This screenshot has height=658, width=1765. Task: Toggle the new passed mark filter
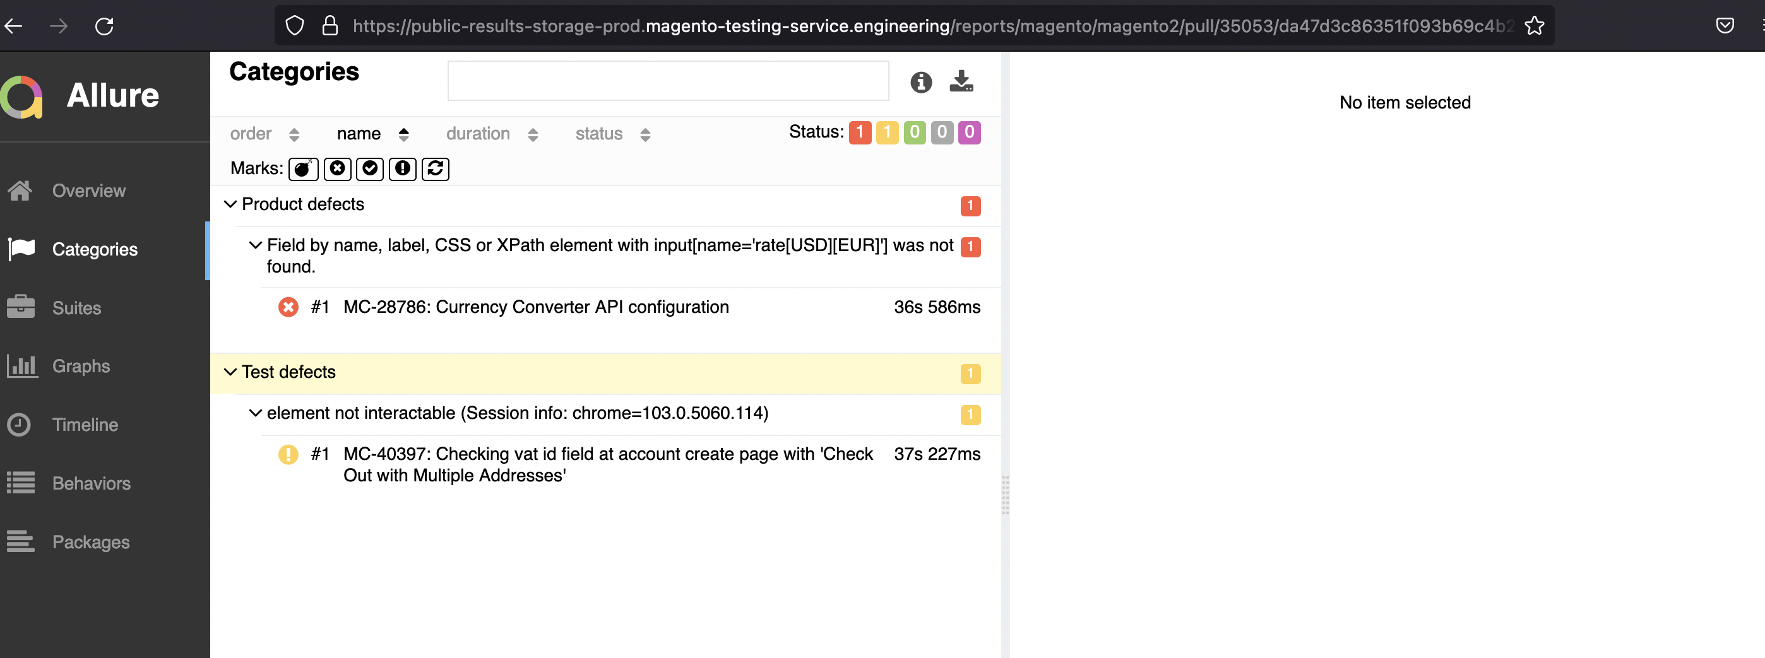(370, 168)
